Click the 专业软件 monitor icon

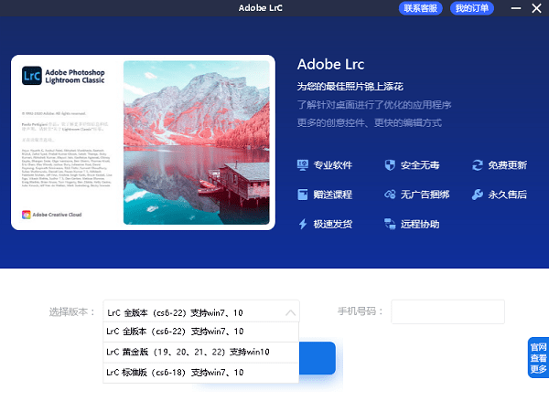point(303,165)
